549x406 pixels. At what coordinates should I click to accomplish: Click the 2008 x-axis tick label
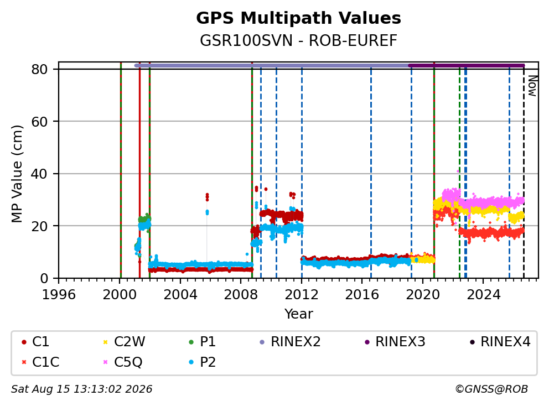(241, 295)
